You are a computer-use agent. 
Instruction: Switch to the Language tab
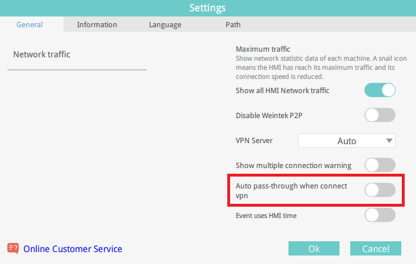coord(165,25)
